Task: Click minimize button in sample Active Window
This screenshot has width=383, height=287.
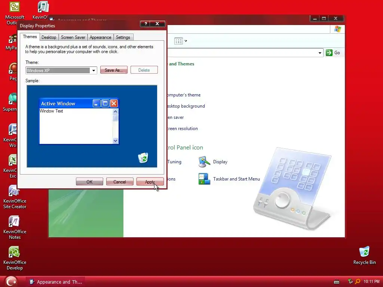Action: [97, 104]
